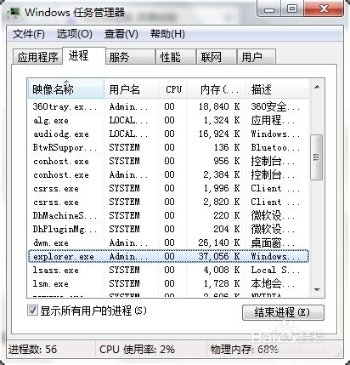Switch to the 服务 tab

pos(130,57)
